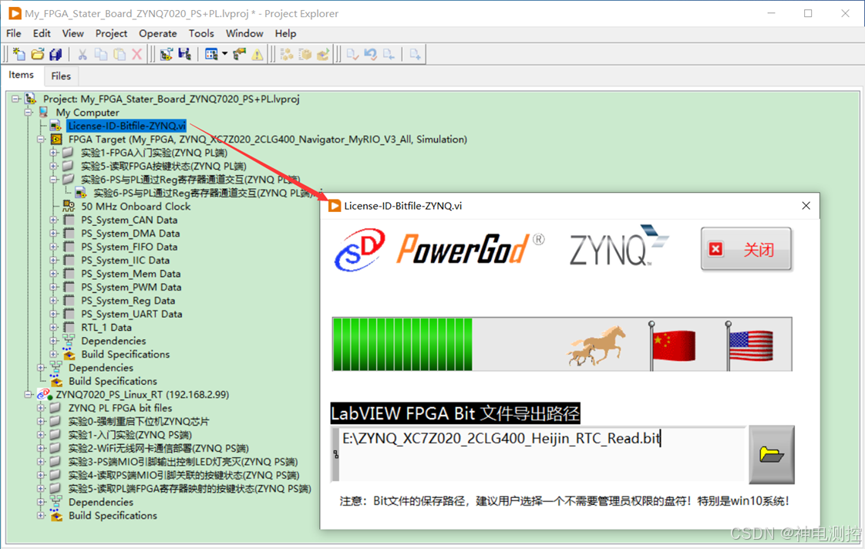Image resolution: width=865 pixels, height=549 pixels.
Task: Click the PowerGod logo in the dialog
Action: pos(470,249)
